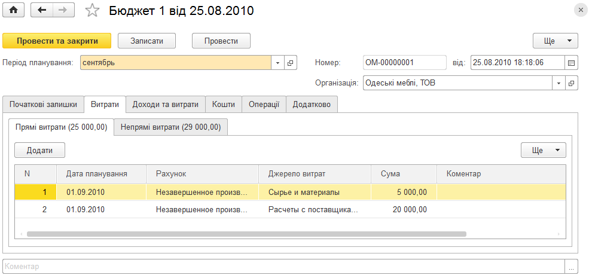Open the Доходи та витрати tab
The width and height of the screenshot is (589, 278).
(x=165, y=105)
